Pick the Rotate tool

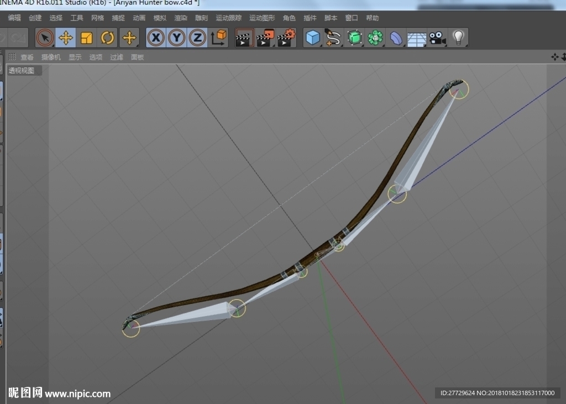click(107, 38)
